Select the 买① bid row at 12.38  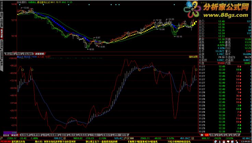(225, 24)
